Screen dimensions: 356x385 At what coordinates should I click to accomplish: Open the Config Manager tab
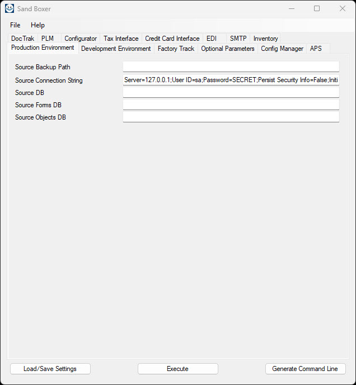pos(282,49)
